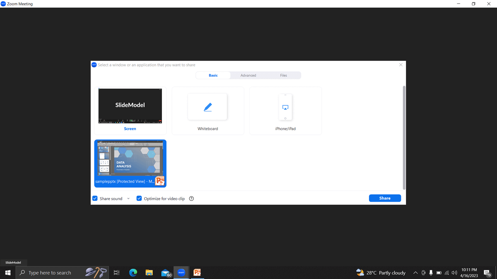This screenshot has height=279, width=497.
Task: Click the microphone tray icon
Action: point(431,273)
